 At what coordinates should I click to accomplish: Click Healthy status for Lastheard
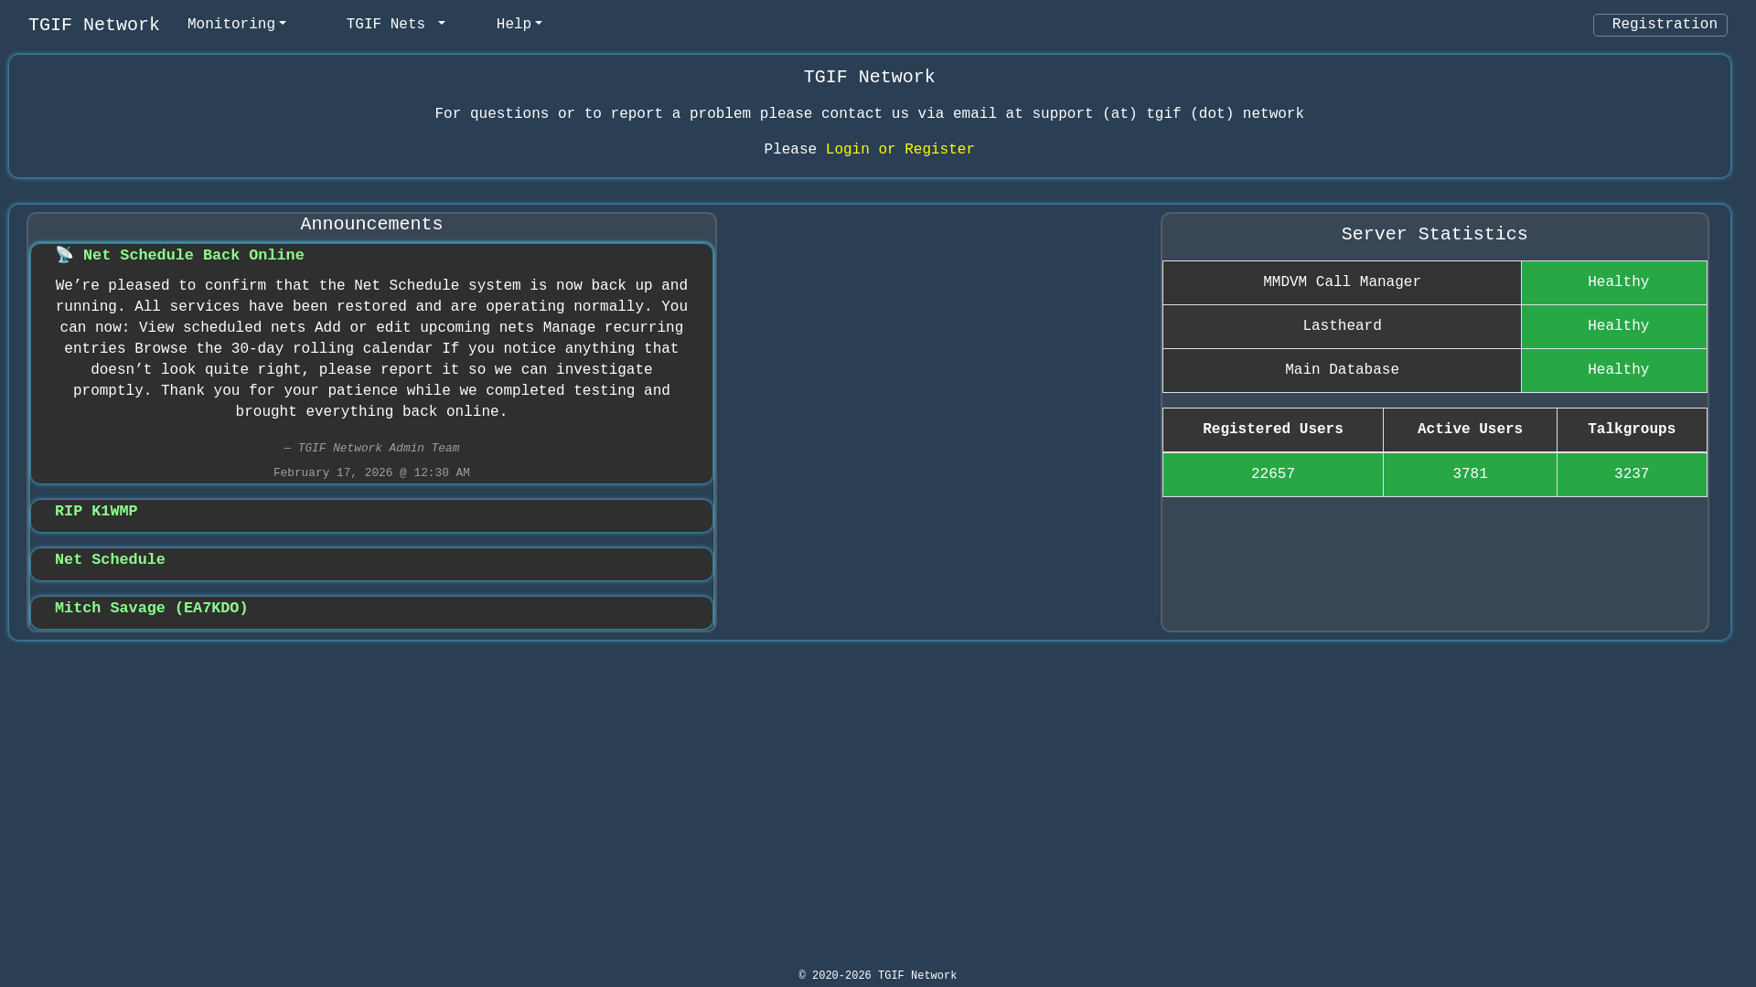click(1614, 326)
